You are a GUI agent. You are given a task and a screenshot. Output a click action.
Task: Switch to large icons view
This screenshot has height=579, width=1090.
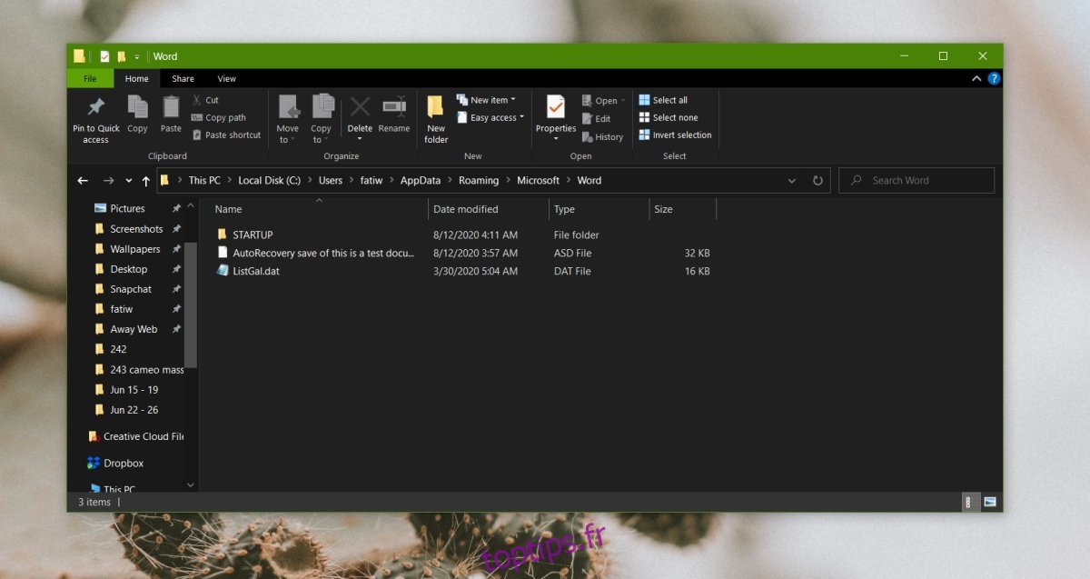point(989,502)
